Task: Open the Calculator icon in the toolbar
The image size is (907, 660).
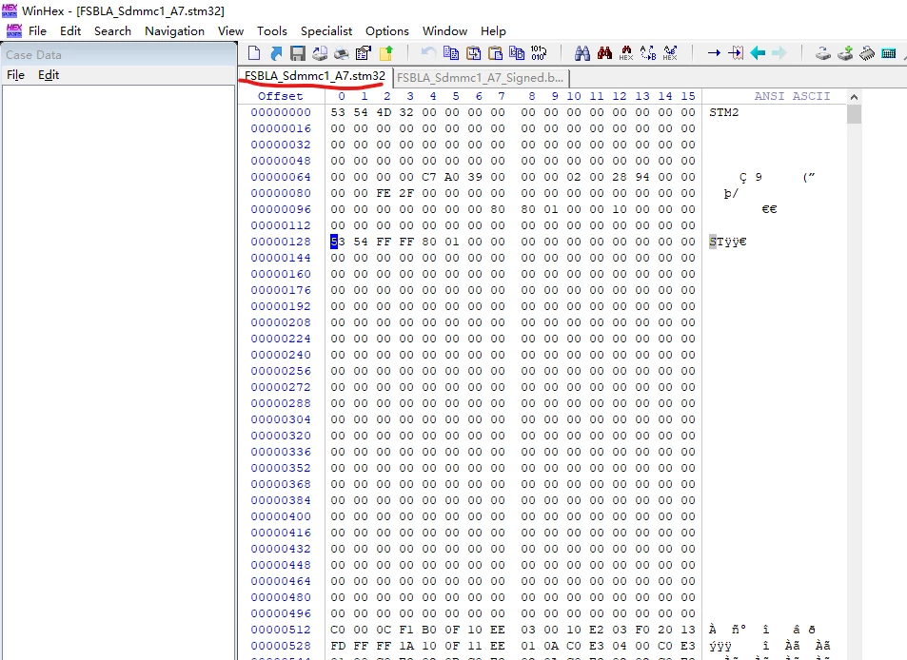Action: [889, 53]
